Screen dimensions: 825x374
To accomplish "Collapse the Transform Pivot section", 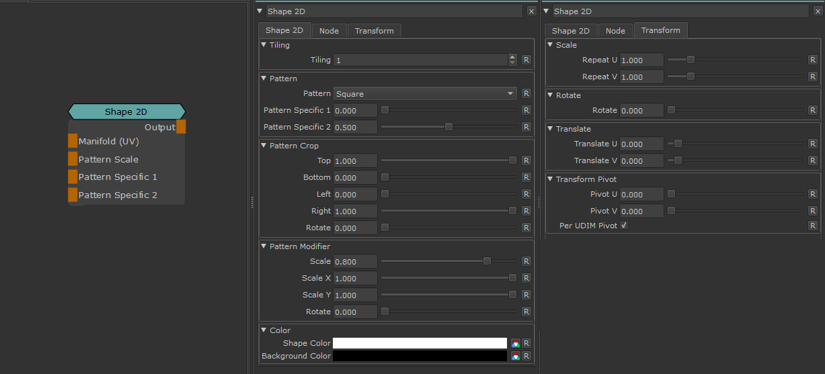I will [x=550, y=179].
